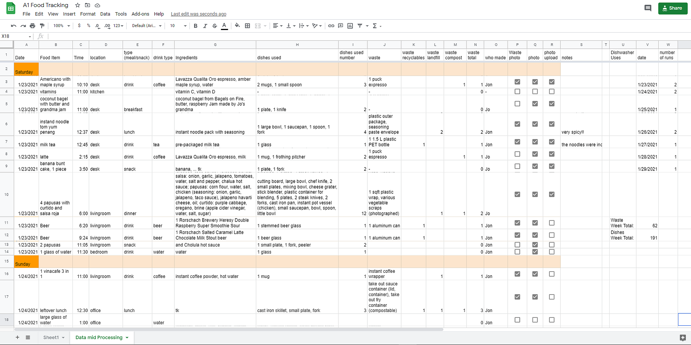Open the File menu
Image resolution: width=691 pixels, height=345 pixels.
[26, 14]
